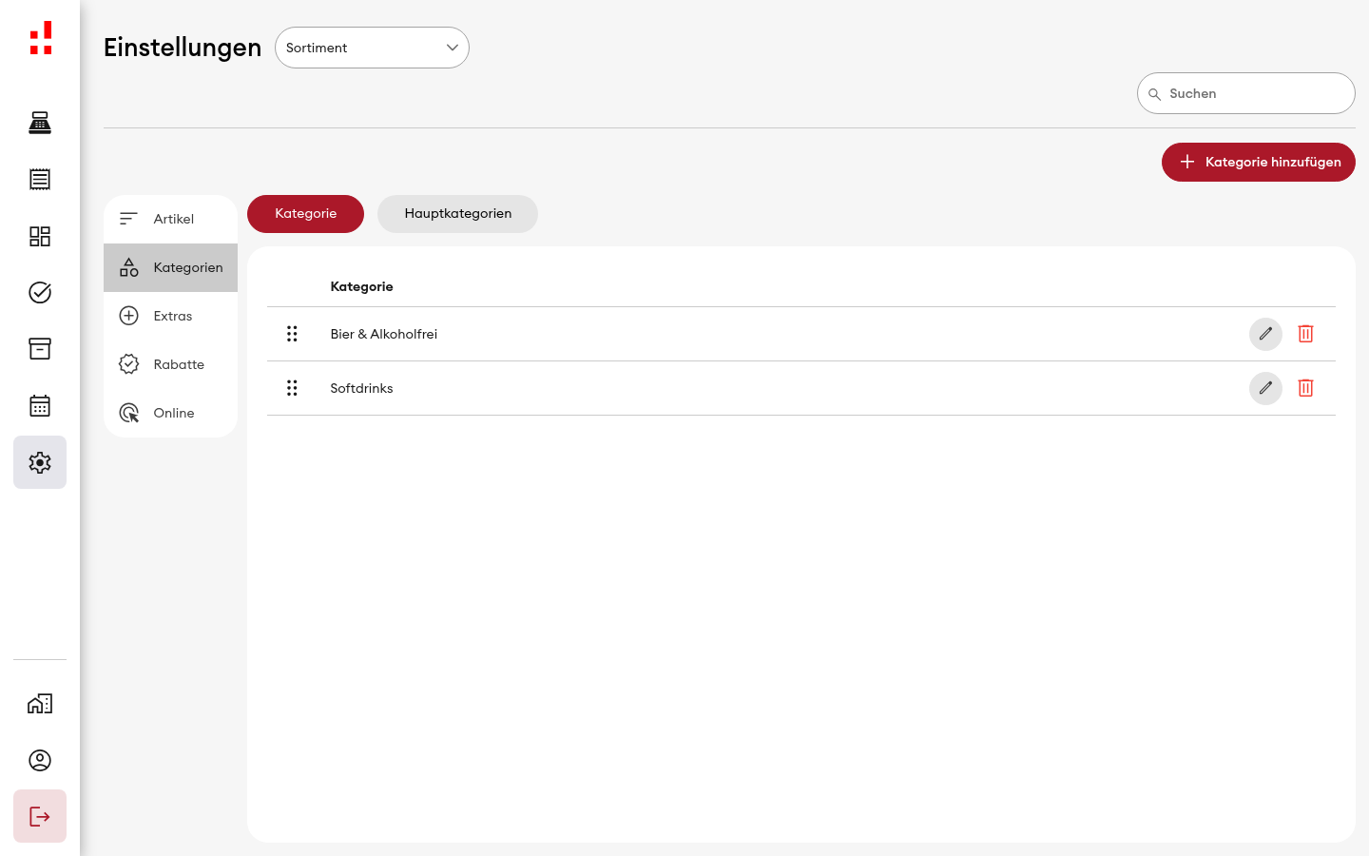The image size is (1369, 856).
Task: Select the Kategorie tab
Action: 305,213
